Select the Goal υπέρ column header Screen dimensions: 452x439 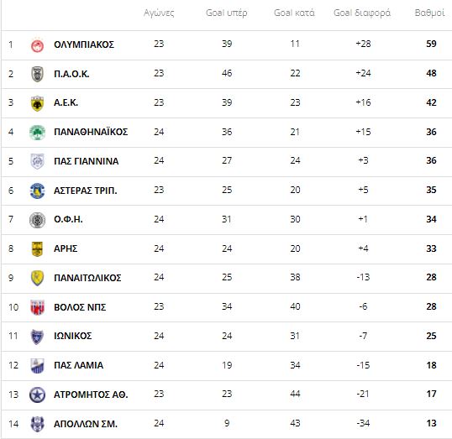227,13
